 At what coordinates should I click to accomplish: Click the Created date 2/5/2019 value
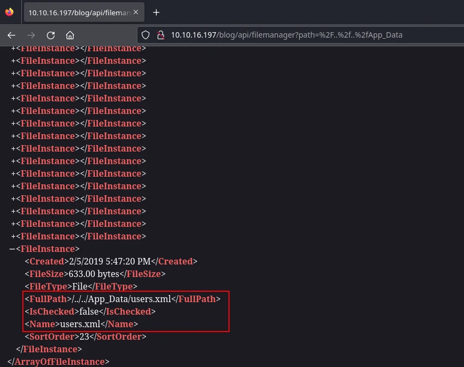(x=107, y=261)
